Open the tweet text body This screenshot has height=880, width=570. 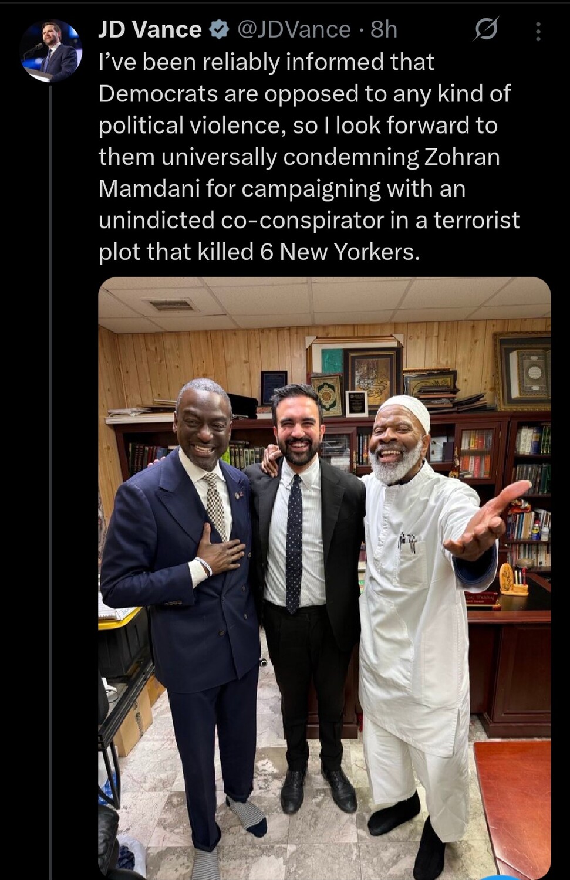point(309,157)
